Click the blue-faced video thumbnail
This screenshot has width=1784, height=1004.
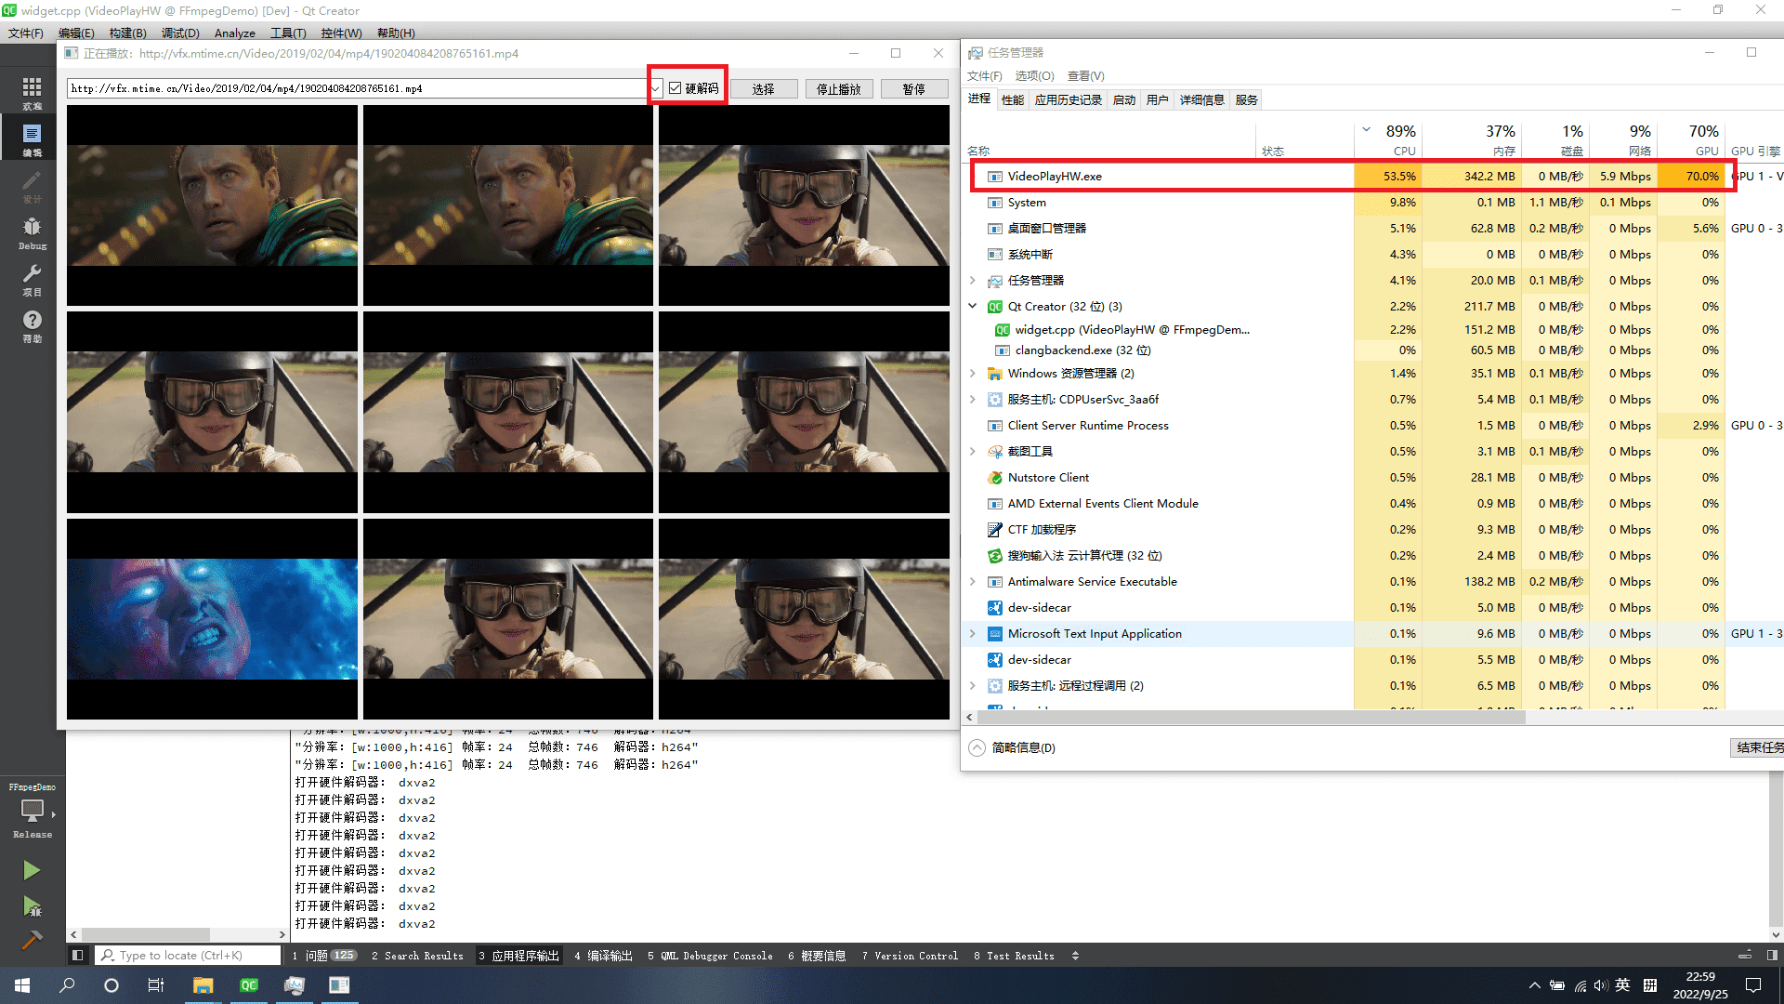(212, 619)
